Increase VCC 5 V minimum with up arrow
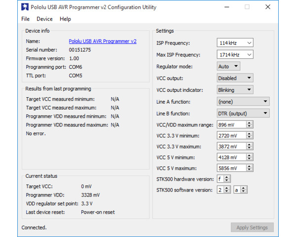The height and width of the screenshot is (237, 296). point(249,156)
